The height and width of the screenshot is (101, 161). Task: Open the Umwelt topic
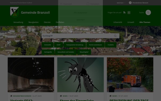tap(131, 22)
